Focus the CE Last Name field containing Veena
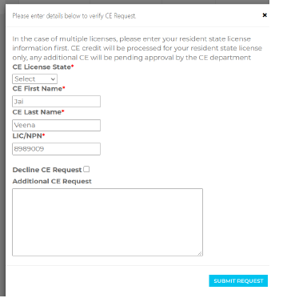The image size is (307, 298). point(56,125)
